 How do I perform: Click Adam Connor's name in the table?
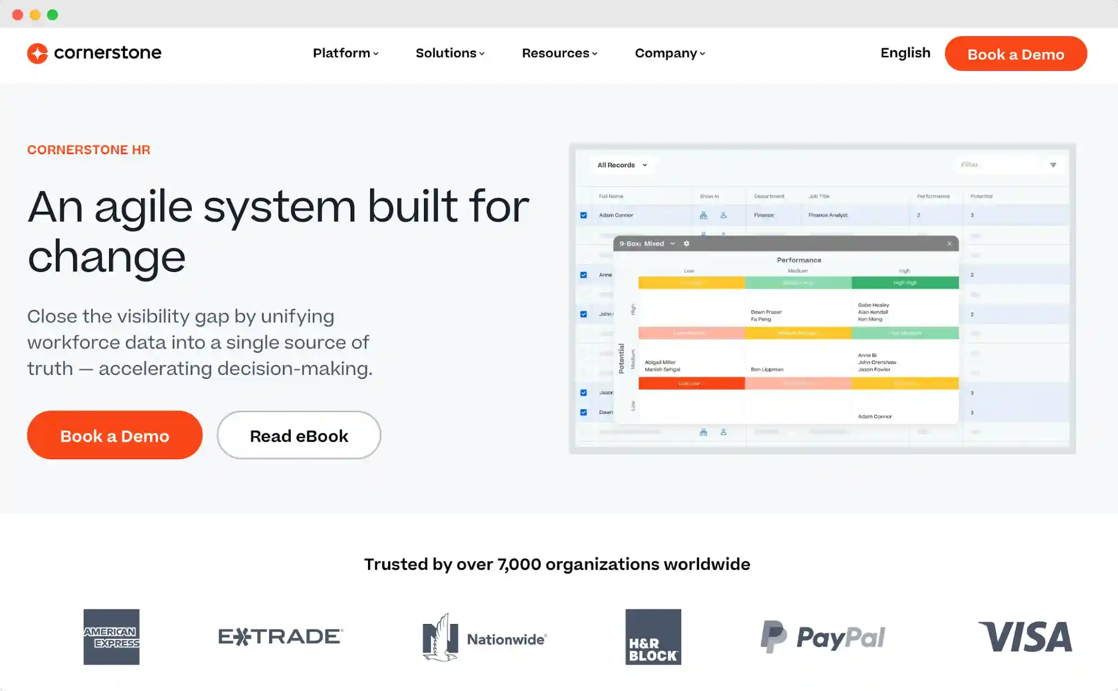(x=616, y=215)
